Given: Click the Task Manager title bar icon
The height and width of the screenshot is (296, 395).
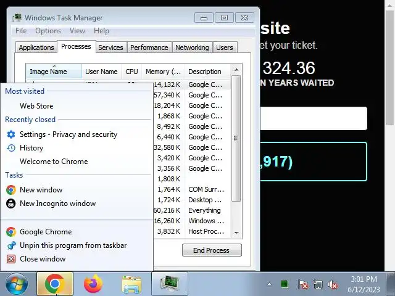Looking at the screenshot, I should click(x=17, y=18).
